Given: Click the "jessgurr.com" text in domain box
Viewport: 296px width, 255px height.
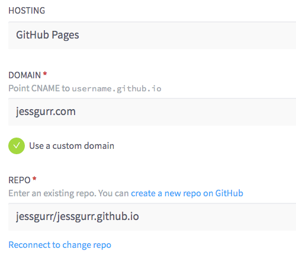Looking at the screenshot, I should click(46, 111).
